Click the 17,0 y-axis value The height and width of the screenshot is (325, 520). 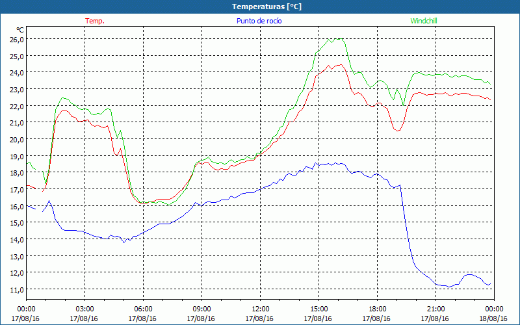click(16, 189)
